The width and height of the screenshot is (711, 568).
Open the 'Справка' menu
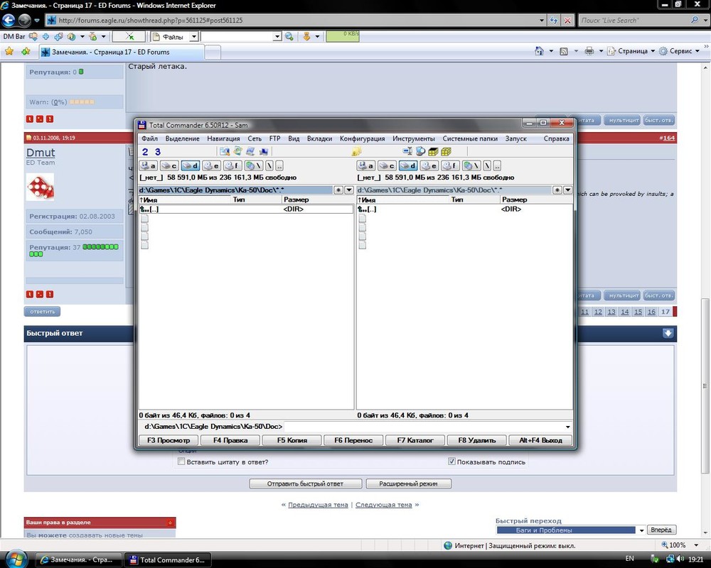click(x=557, y=138)
